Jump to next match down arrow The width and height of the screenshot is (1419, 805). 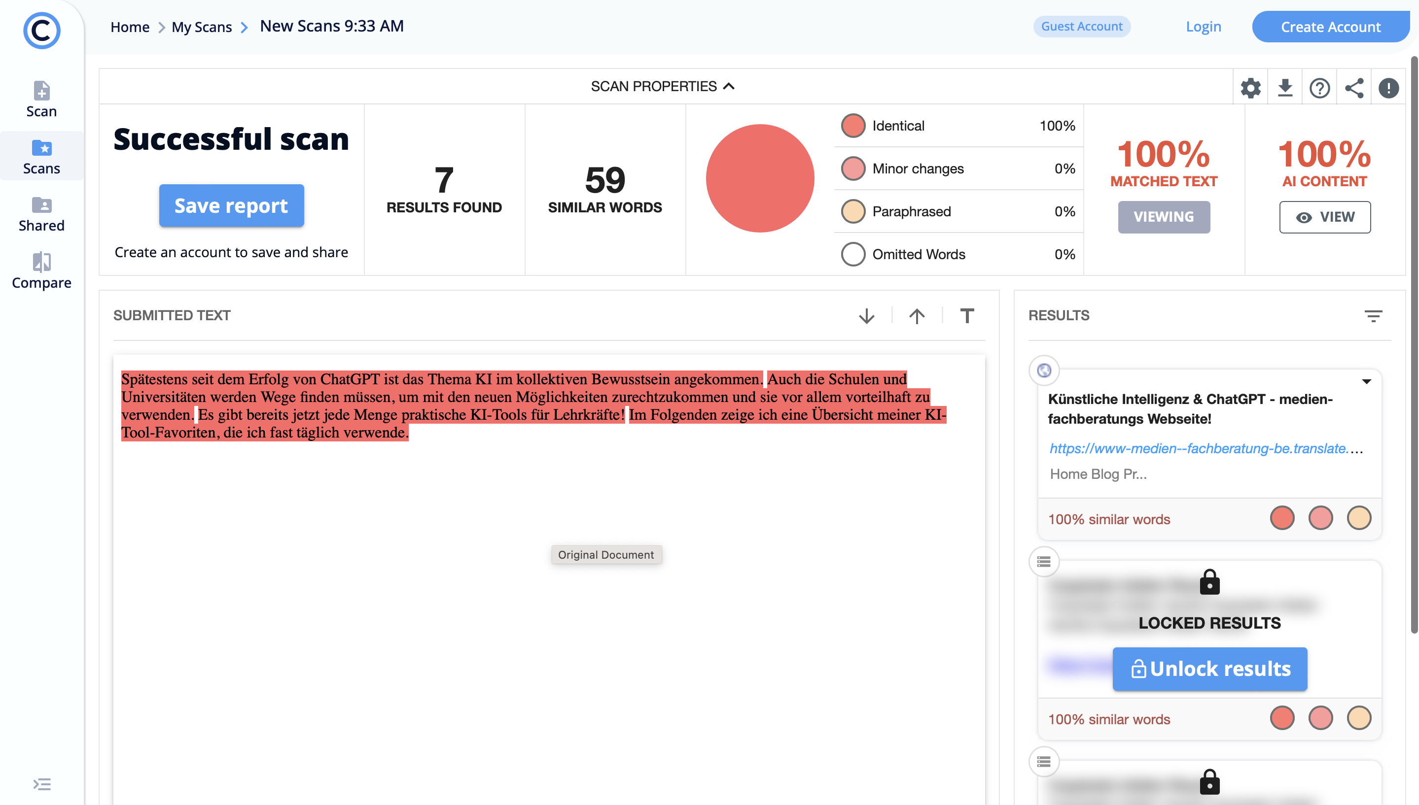point(866,316)
